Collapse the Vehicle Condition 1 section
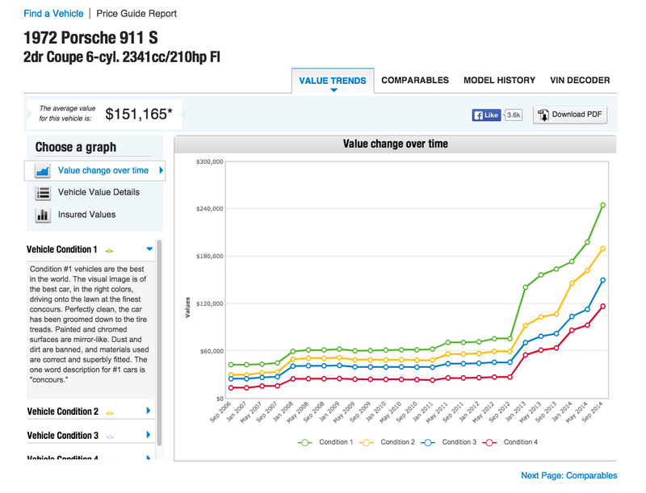Screen dimensions: 646x493 pyautogui.click(x=90, y=249)
